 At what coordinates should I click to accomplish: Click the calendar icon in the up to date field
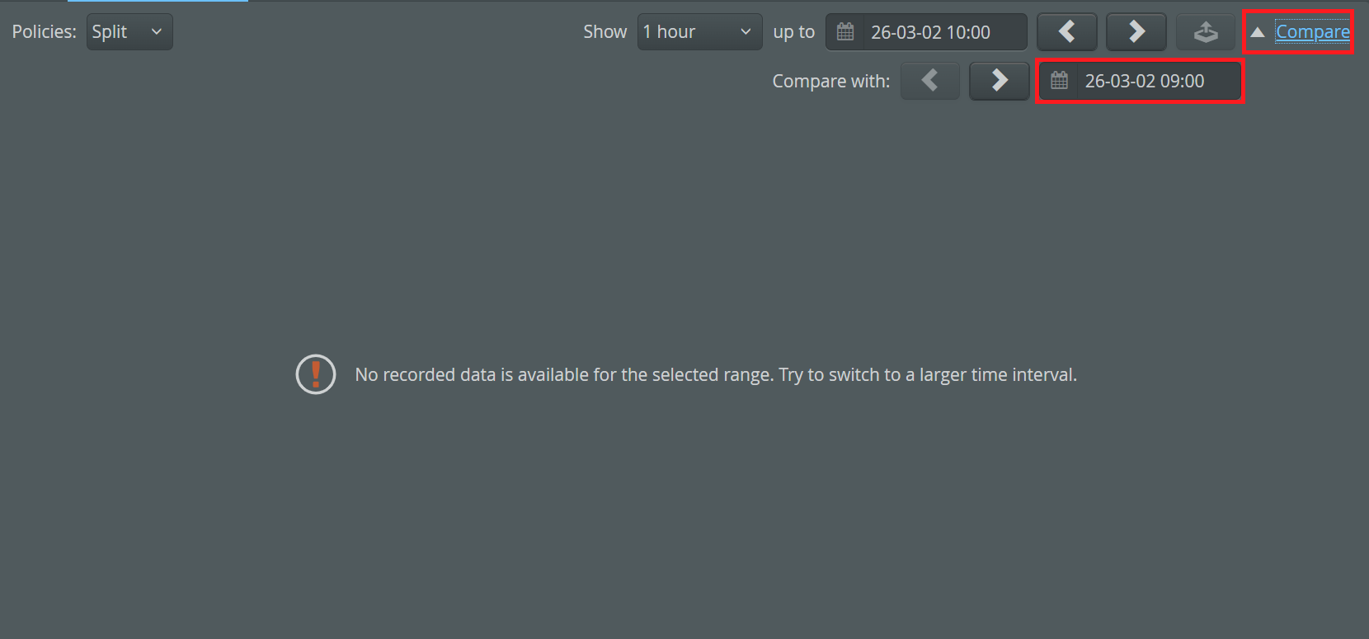coord(845,32)
